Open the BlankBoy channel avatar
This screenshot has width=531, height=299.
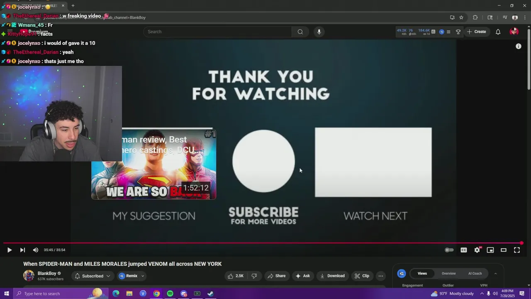click(29, 276)
